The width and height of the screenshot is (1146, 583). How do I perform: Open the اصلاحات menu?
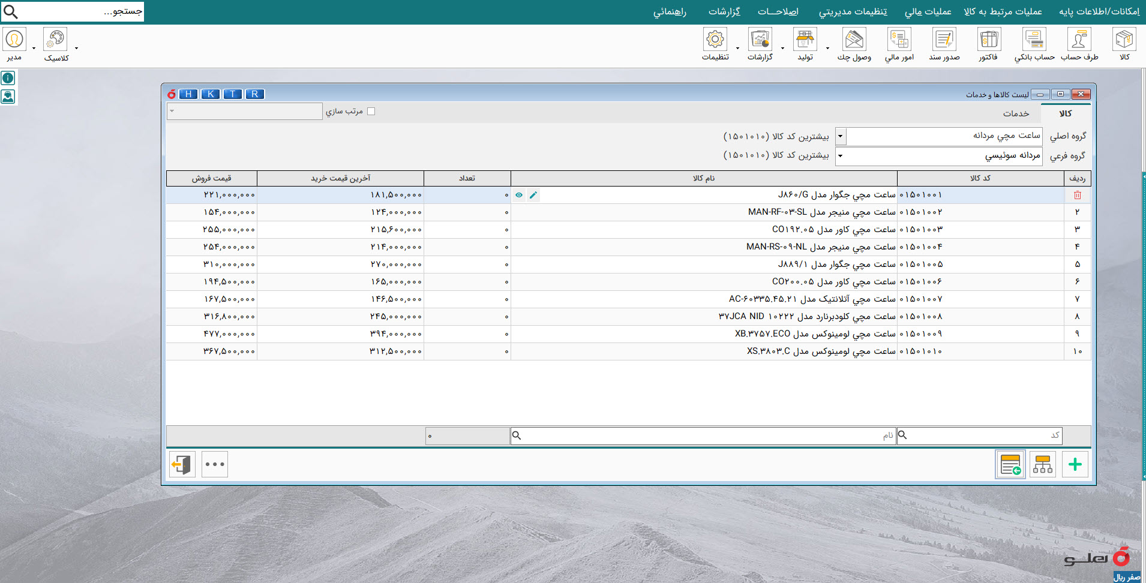click(x=778, y=11)
